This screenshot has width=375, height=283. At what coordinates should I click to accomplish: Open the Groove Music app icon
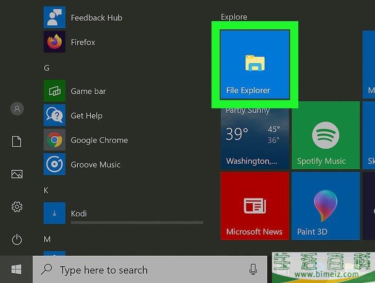tap(54, 164)
